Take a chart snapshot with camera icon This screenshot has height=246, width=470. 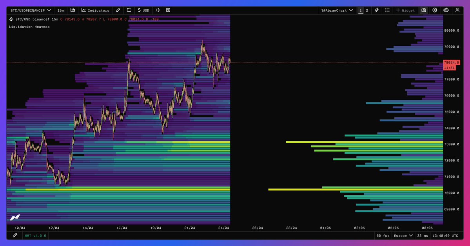point(423,10)
